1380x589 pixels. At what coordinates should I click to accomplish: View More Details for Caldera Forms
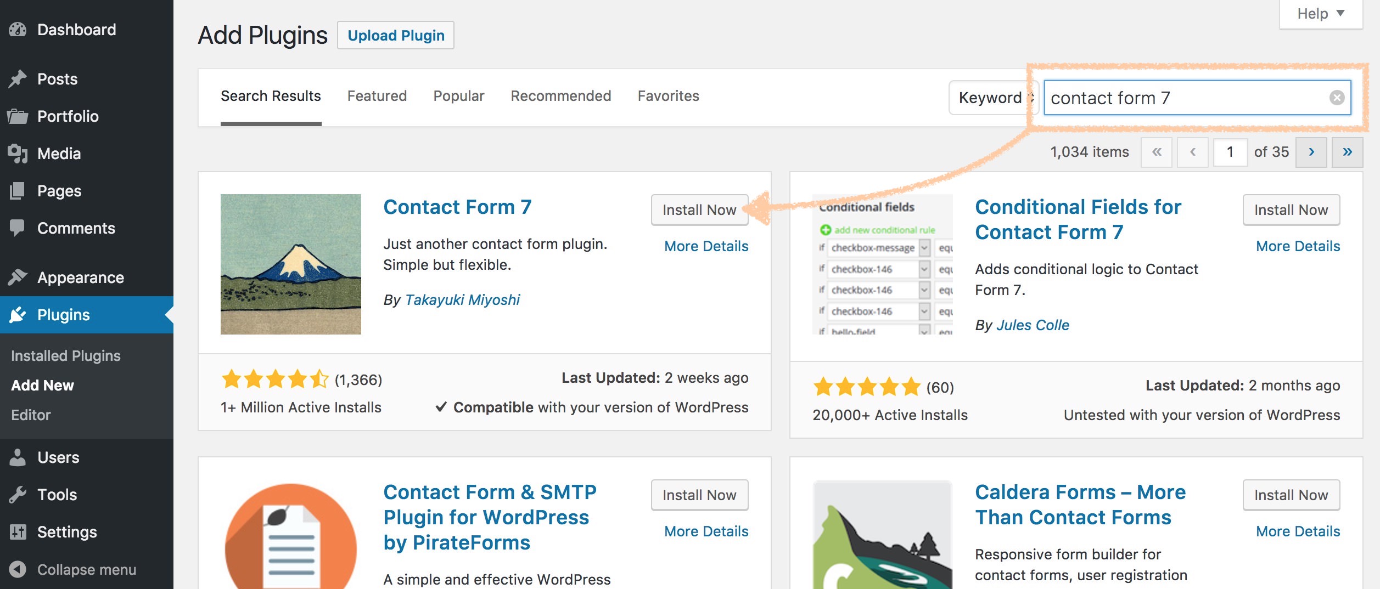coord(1298,531)
